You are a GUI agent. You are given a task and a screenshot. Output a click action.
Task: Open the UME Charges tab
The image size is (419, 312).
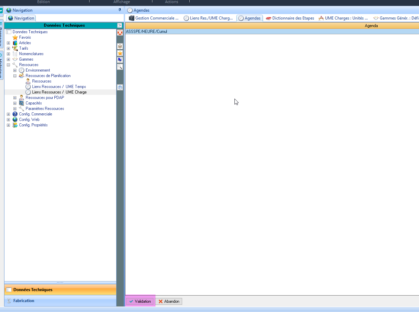tap(343, 18)
